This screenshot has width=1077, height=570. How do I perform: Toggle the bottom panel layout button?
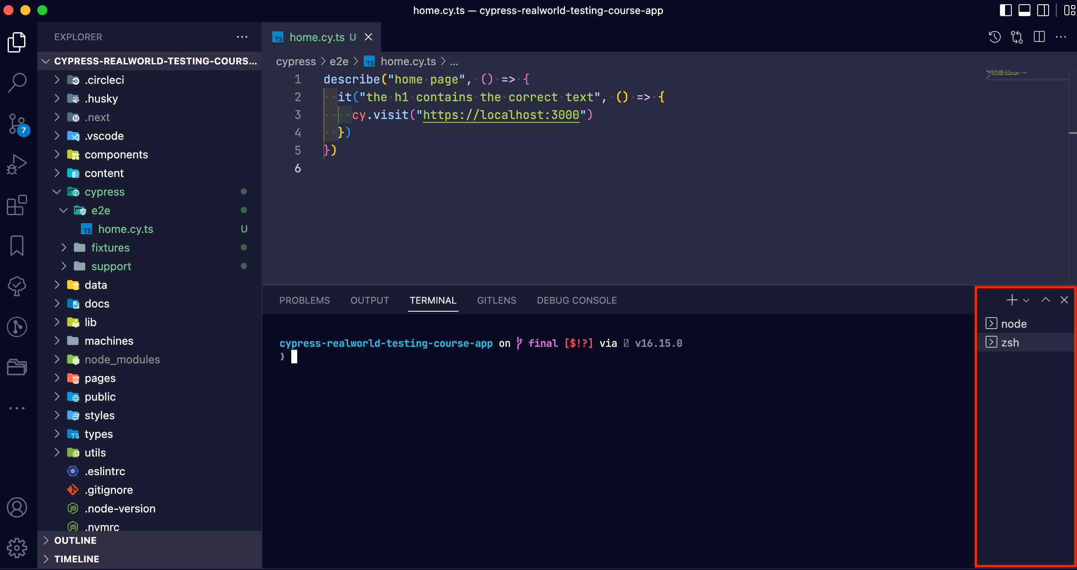pyautogui.click(x=1024, y=10)
